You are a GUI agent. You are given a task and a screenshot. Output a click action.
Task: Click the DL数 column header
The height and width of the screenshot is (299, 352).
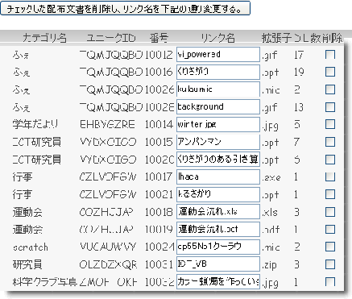pyautogui.click(x=307, y=38)
